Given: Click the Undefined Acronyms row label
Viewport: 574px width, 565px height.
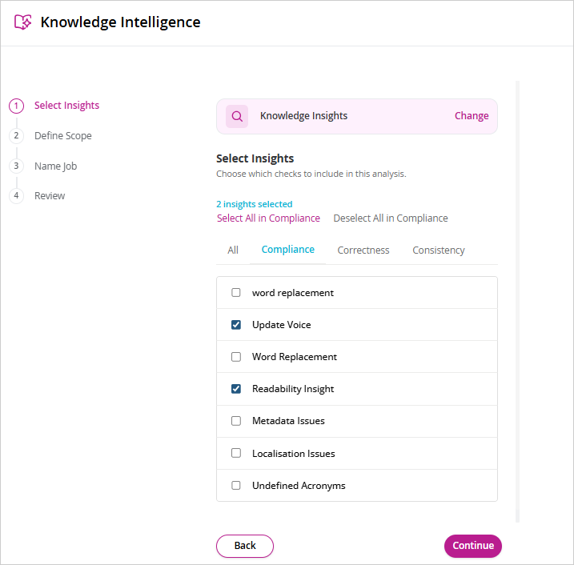Looking at the screenshot, I should click(x=299, y=486).
